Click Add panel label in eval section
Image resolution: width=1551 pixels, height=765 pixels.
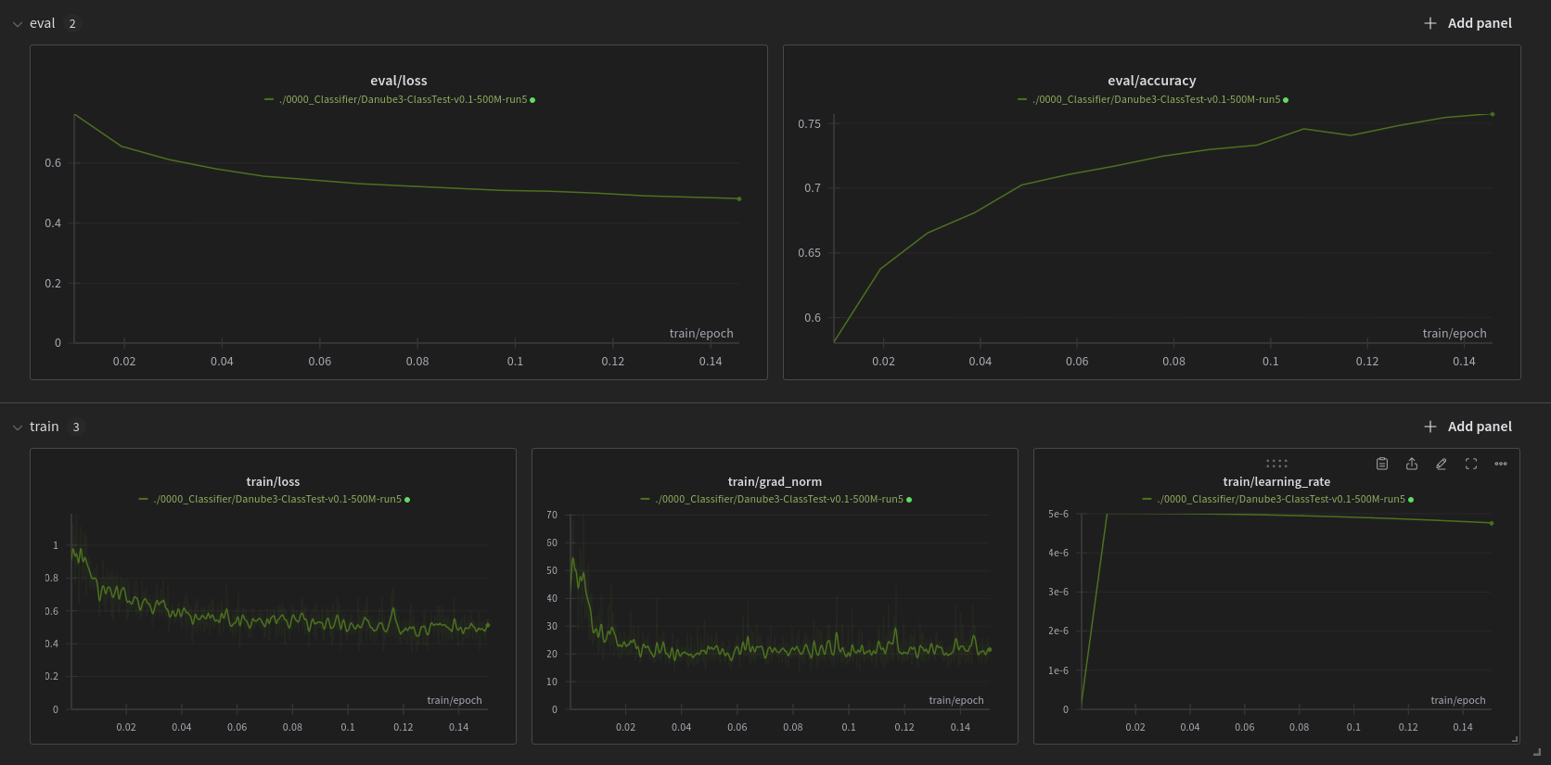pos(1480,23)
